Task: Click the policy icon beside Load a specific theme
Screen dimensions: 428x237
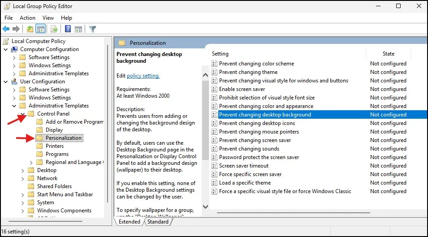Action: pyautogui.click(x=215, y=183)
